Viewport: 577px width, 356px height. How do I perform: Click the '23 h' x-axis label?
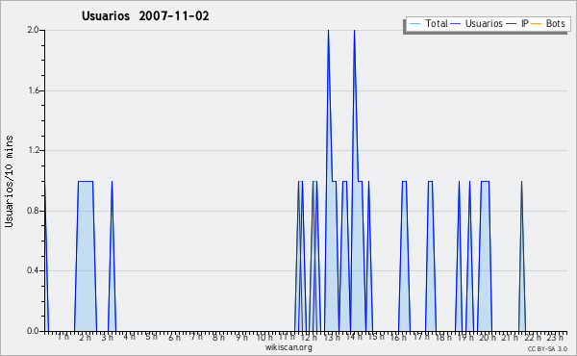click(555, 337)
